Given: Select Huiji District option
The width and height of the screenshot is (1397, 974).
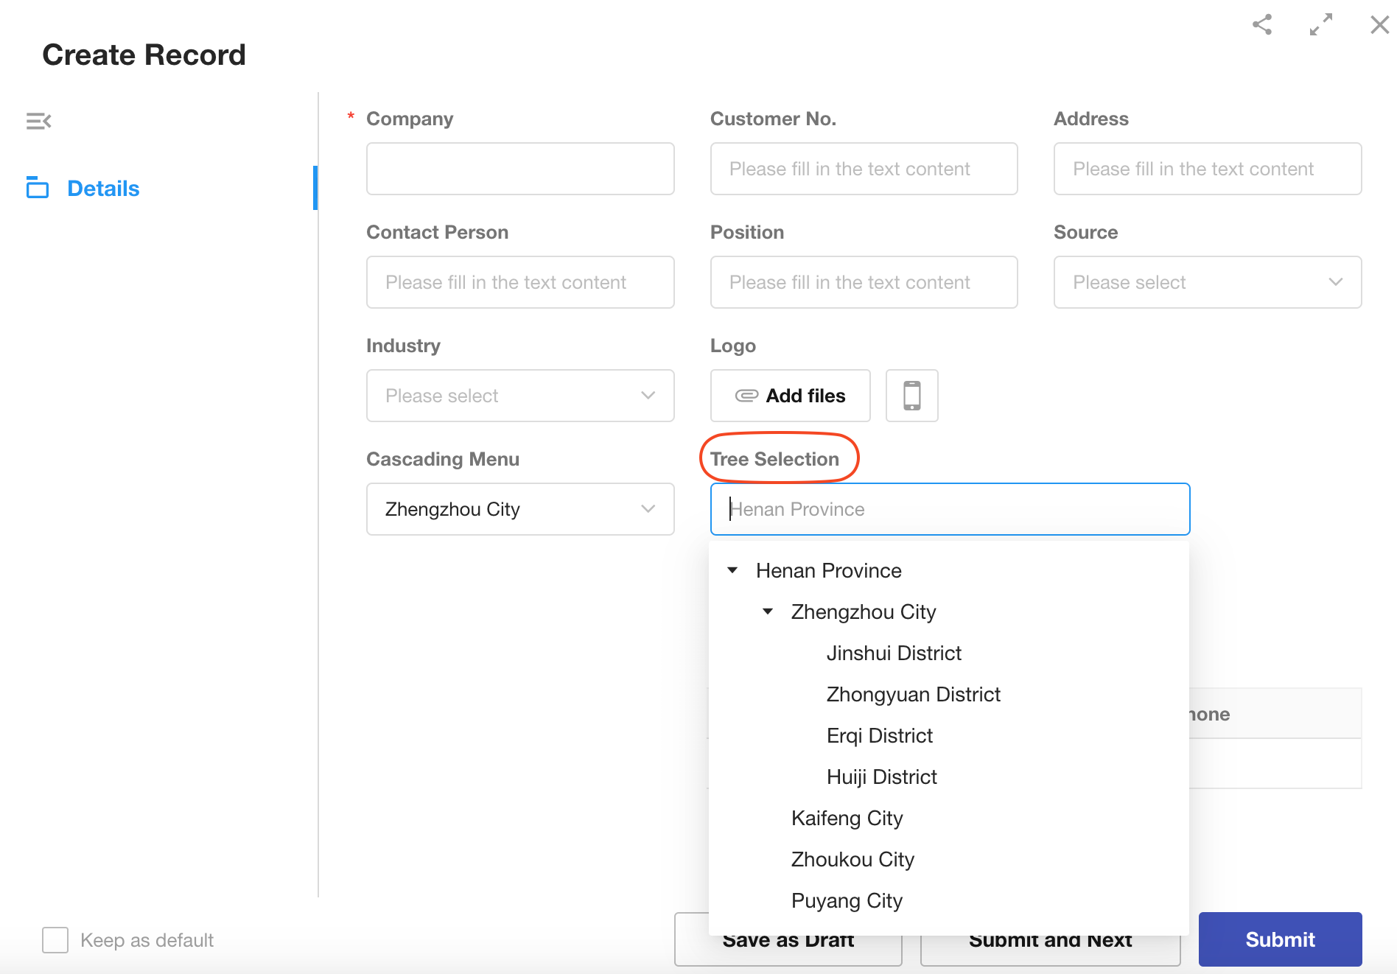Looking at the screenshot, I should pos(881,777).
